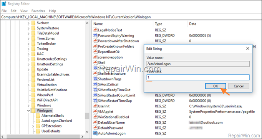Screen dimensions: 262x139
Task: Open the Edit menu
Action: point(13,11)
